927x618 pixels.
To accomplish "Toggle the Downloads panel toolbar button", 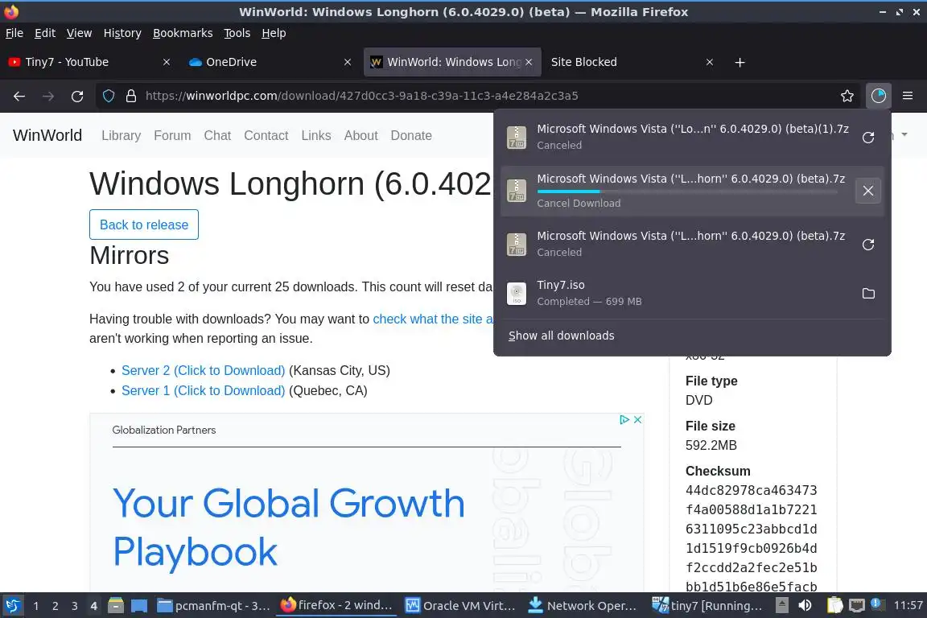I will (x=879, y=96).
